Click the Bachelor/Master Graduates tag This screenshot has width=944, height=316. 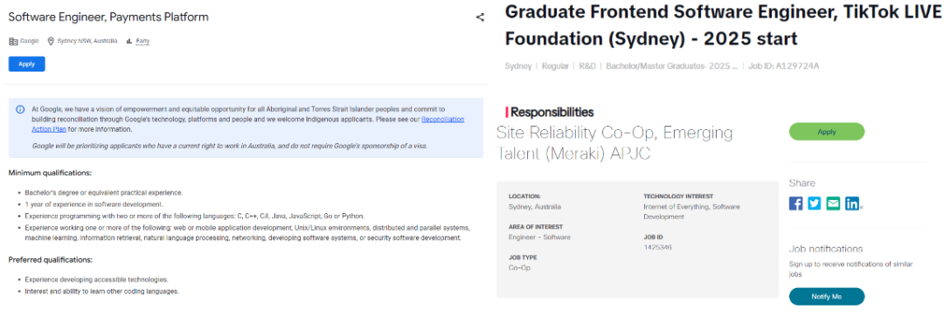[672, 66]
